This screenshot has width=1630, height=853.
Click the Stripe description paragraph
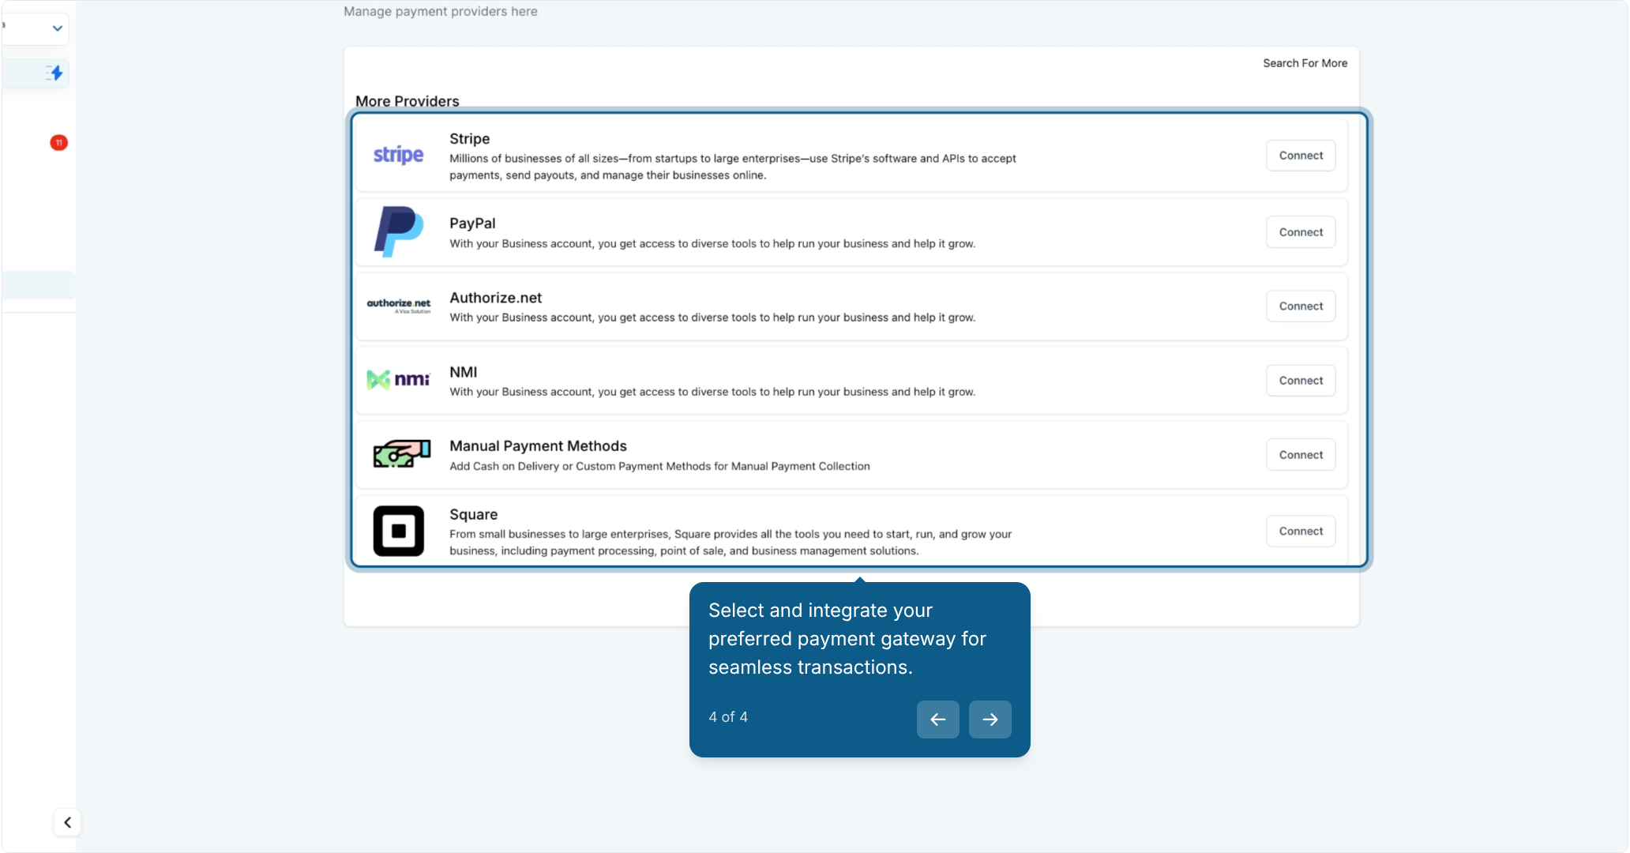pyautogui.click(x=733, y=167)
